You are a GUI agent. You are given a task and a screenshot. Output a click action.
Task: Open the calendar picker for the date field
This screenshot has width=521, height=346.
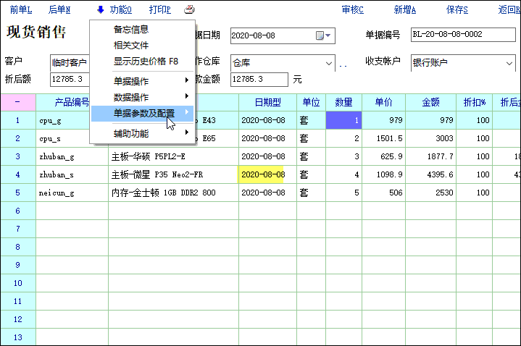pos(322,35)
